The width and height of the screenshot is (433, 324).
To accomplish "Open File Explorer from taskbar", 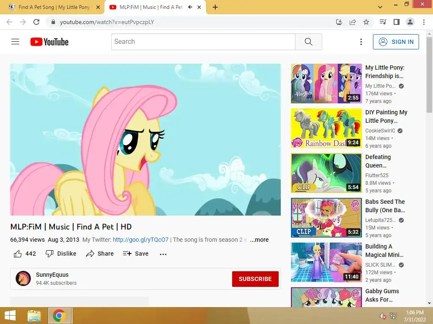I will tap(34, 316).
